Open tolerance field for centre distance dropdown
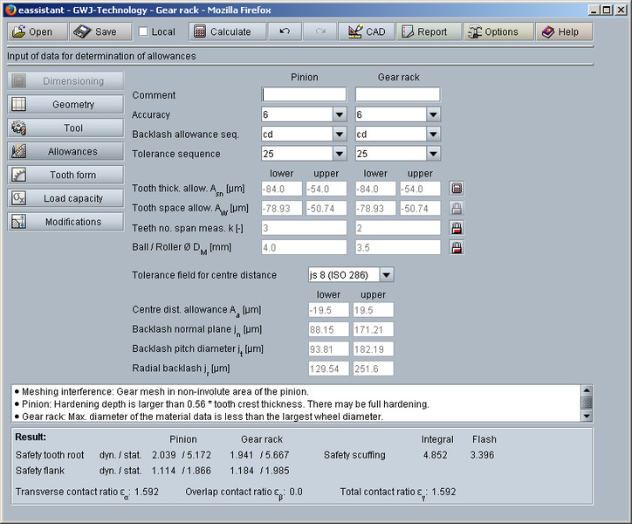The image size is (632, 524). tap(387, 275)
